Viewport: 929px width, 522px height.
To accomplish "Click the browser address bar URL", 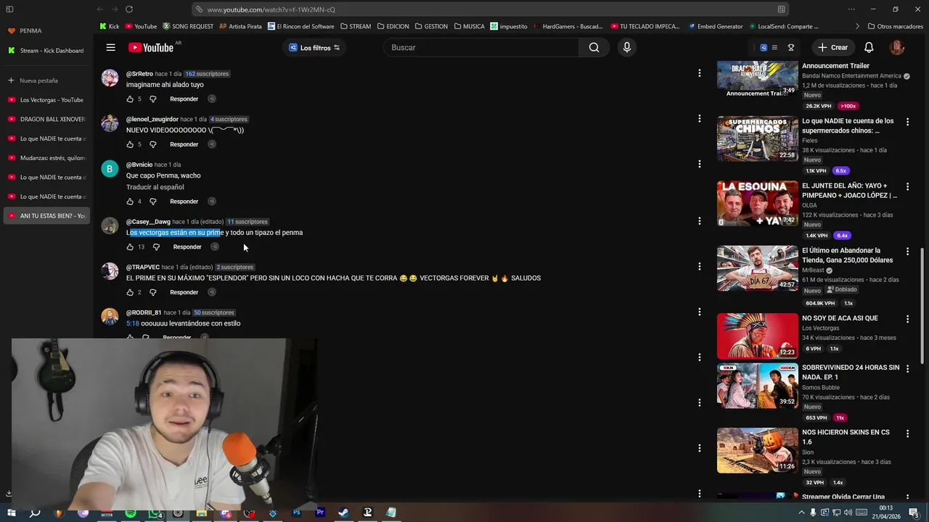I will click(x=271, y=9).
